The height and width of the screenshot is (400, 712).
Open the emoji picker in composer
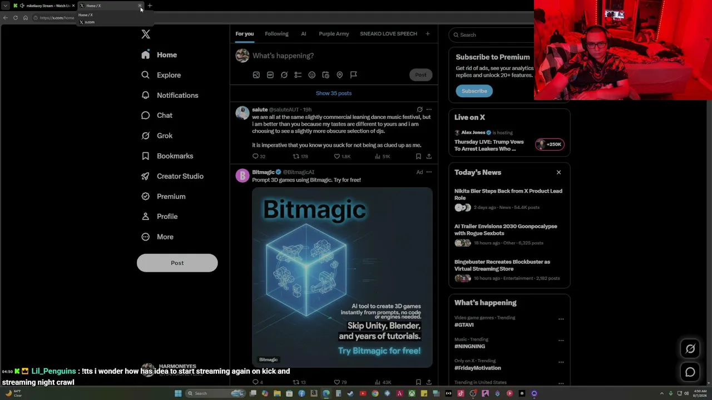(x=311, y=75)
